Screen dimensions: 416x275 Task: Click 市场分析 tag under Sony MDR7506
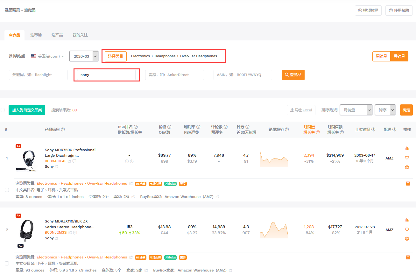155,184
